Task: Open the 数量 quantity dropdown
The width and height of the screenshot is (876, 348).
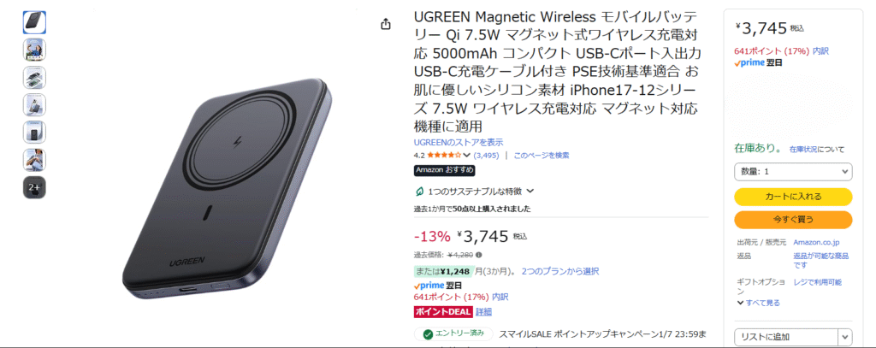Action: (x=793, y=172)
